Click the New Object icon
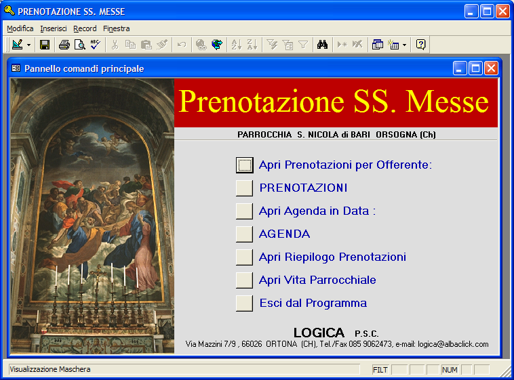 tap(393, 44)
